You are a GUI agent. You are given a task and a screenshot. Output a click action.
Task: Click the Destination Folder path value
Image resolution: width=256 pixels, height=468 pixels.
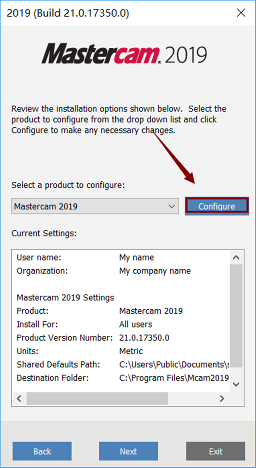(174, 378)
